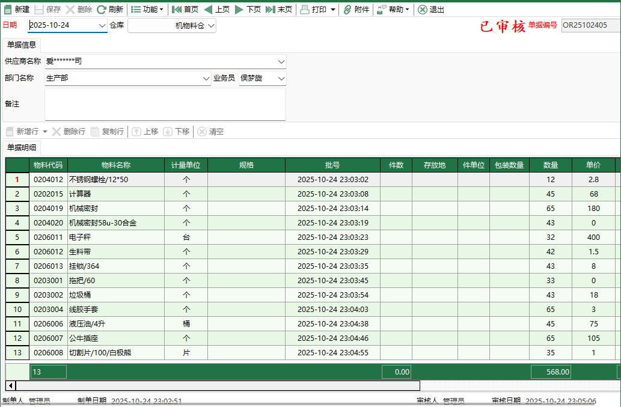Viewport: 621px width, 407px height.
Task: Jump to first page via 首页
Action: [x=185, y=9]
